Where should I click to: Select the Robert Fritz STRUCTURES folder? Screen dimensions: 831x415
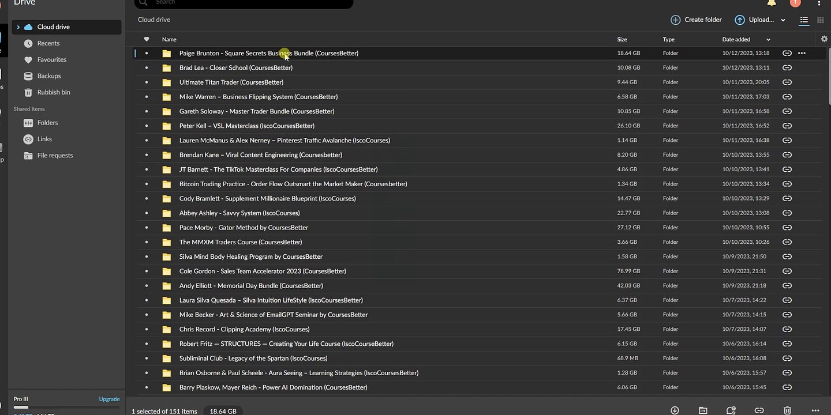point(286,344)
